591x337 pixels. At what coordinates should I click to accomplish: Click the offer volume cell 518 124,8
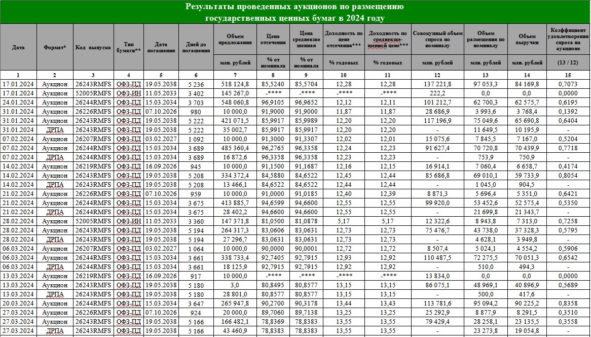(x=235, y=84)
